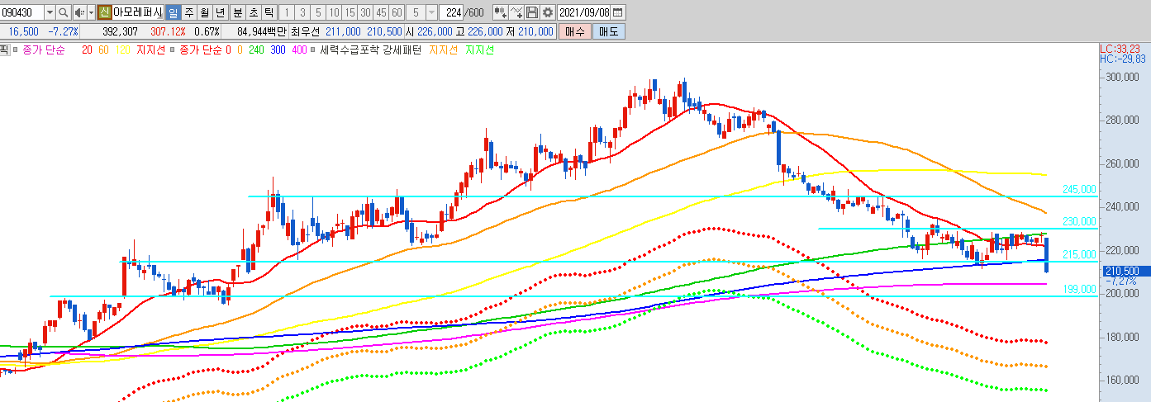The width and height of the screenshot is (1151, 402).
Task: Choose the 45 interval button
Action: (380, 12)
